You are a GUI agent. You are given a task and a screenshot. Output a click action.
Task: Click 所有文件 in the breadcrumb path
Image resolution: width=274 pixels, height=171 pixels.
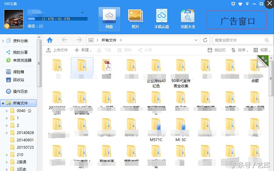pos(109,40)
